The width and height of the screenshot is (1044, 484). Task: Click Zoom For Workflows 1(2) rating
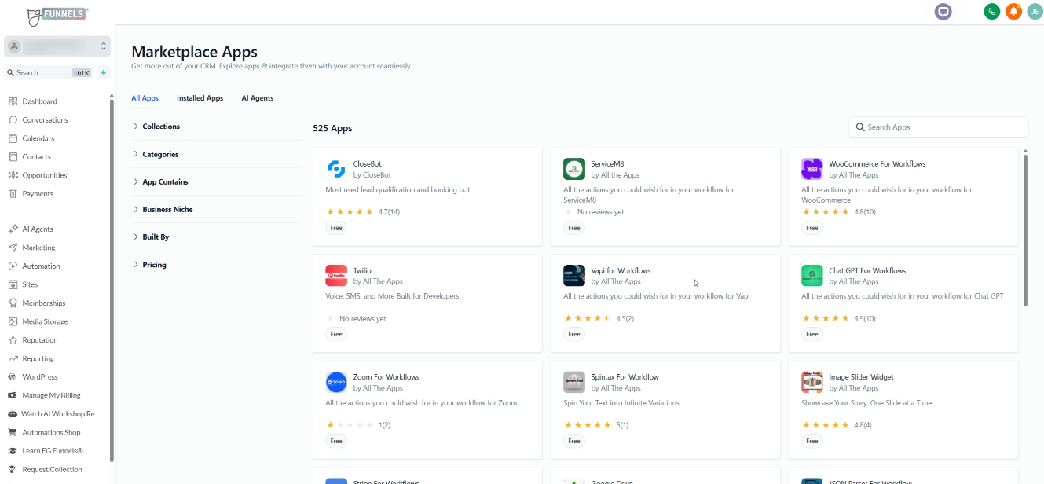(x=358, y=425)
